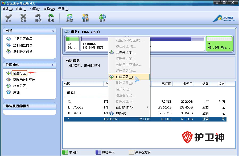The image size is (239, 156).
Task: Click the 属性(P) info icon in context menu
Action: click(112, 114)
